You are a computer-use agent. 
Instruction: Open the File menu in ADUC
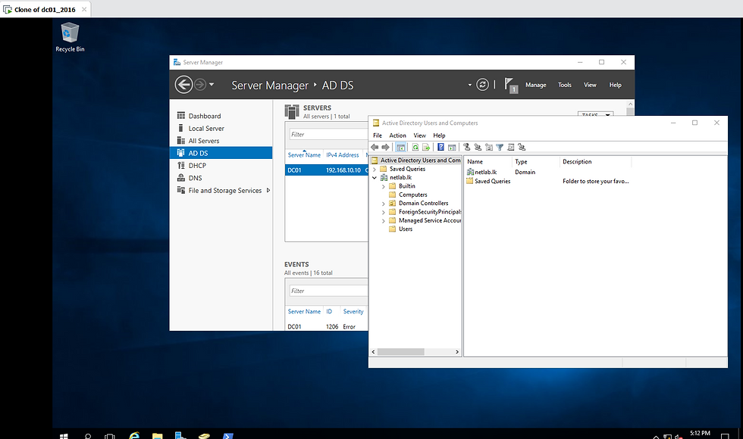click(x=378, y=135)
